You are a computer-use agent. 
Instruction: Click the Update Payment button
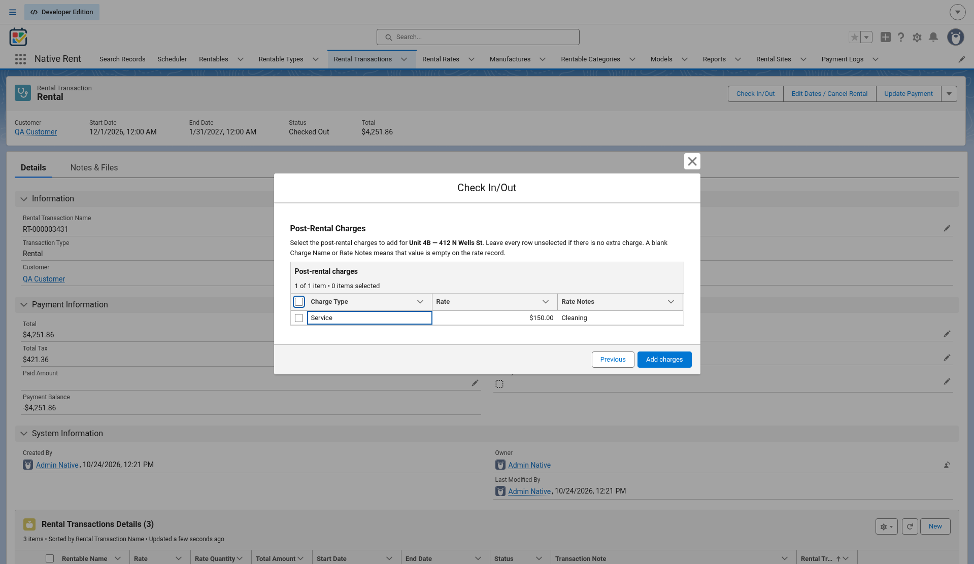point(909,94)
